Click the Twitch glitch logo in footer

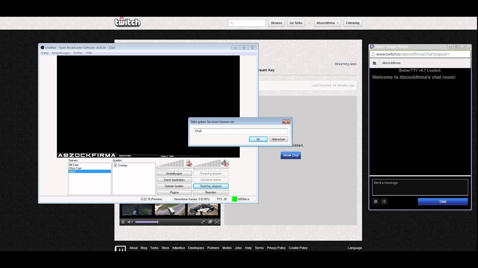tap(120, 249)
